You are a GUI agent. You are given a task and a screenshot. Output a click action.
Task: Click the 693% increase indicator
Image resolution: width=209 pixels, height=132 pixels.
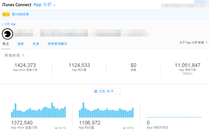point(128,128)
